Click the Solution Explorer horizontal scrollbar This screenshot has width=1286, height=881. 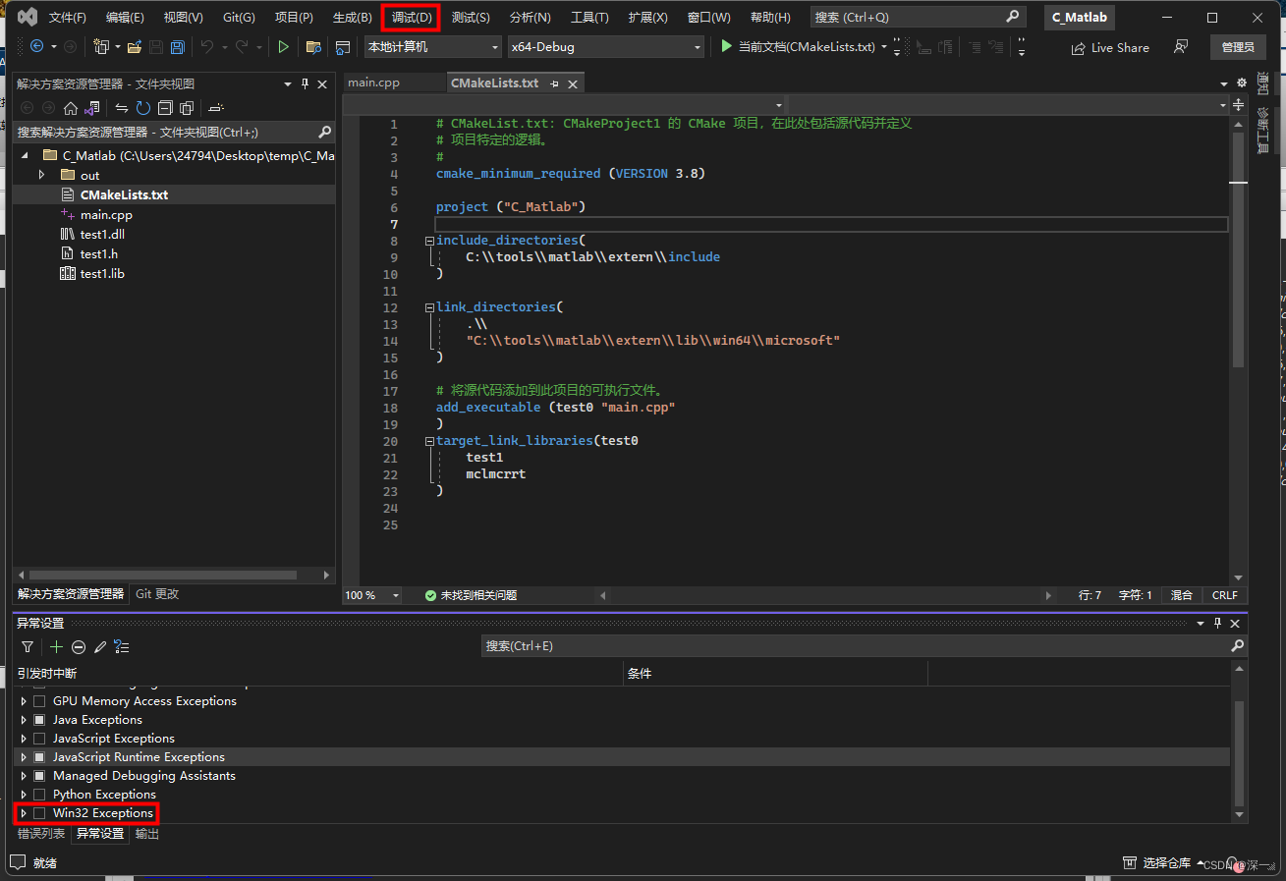[162, 576]
